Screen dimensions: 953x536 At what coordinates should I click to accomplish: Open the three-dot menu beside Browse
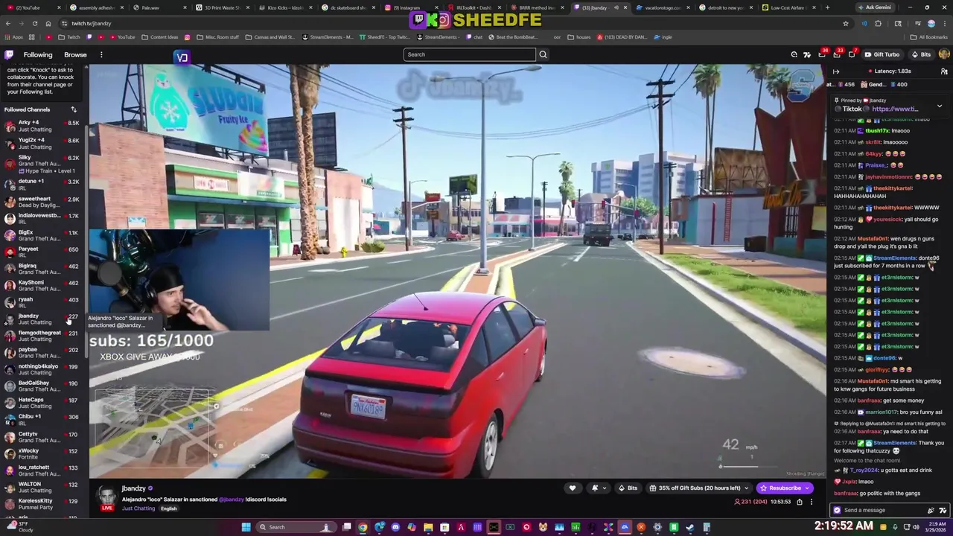pos(101,54)
